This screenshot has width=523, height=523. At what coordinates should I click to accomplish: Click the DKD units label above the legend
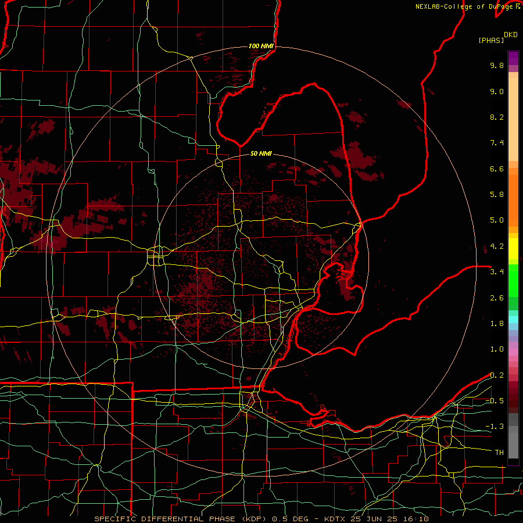(x=510, y=35)
